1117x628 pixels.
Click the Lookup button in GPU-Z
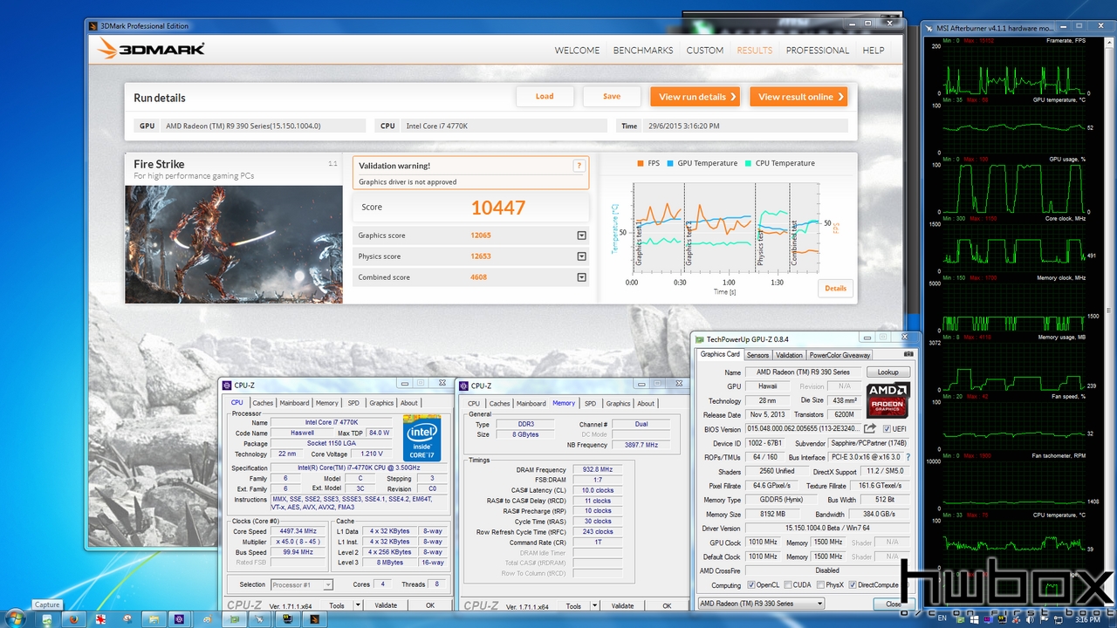(x=887, y=372)
